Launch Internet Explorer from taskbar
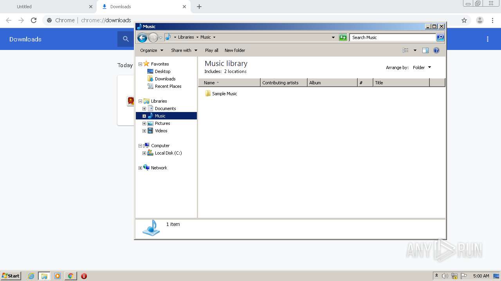501x281 pixels. click(x=31, y=276)
